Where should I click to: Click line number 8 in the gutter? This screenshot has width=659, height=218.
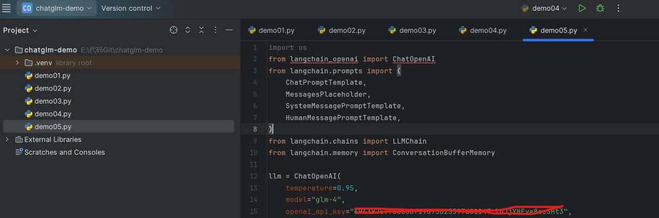pyautogui.click(x=255, y=129)
